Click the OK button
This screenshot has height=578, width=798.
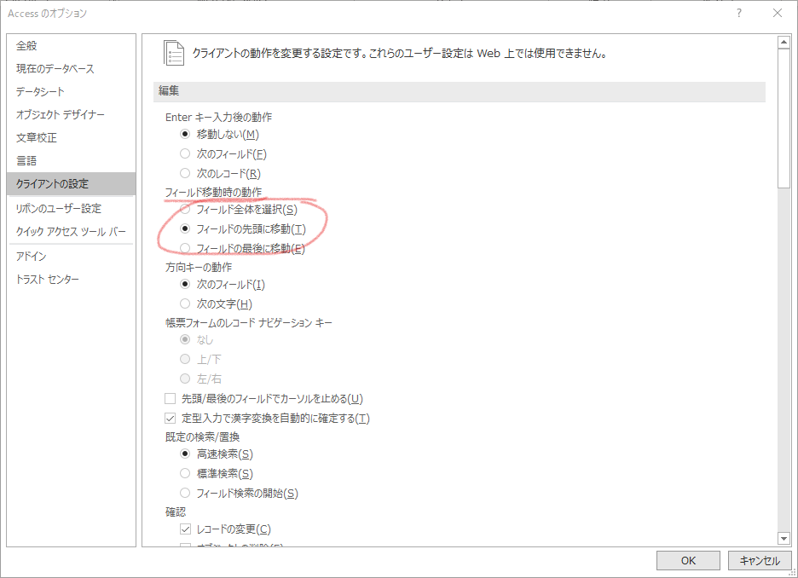(688, 560)
